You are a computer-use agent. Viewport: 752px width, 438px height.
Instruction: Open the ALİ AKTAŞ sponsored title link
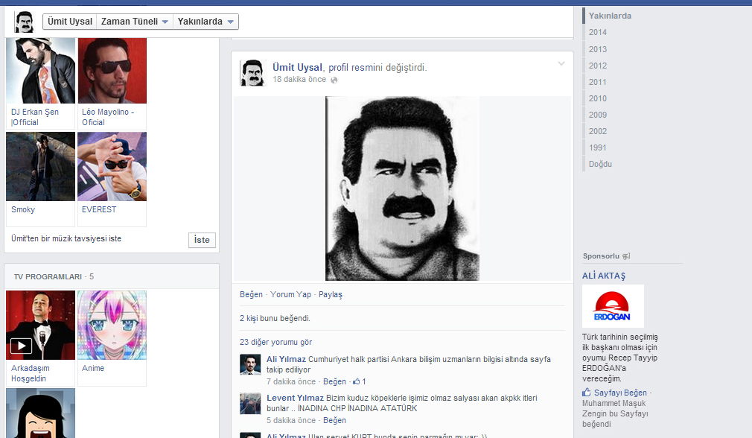[604, 276]
